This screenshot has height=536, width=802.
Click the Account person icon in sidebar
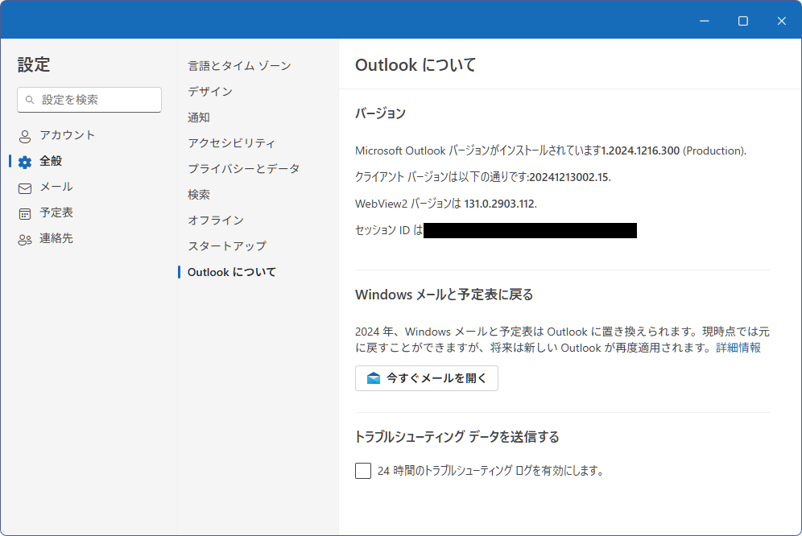click(x=25, y=136)
